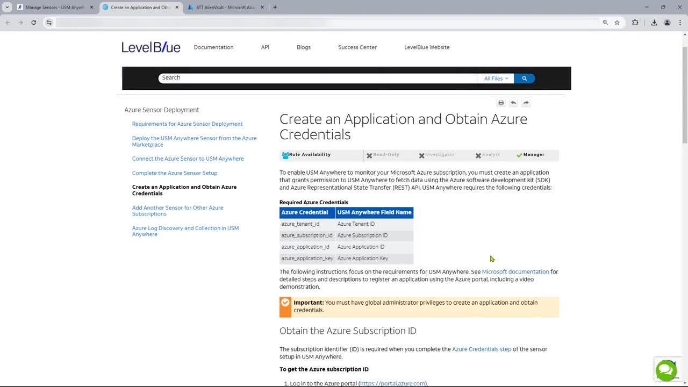Open Connect the Azure Sensor to USM Anywhere
This screenshot has width=688, height=387.
click(x=188, y=159)
